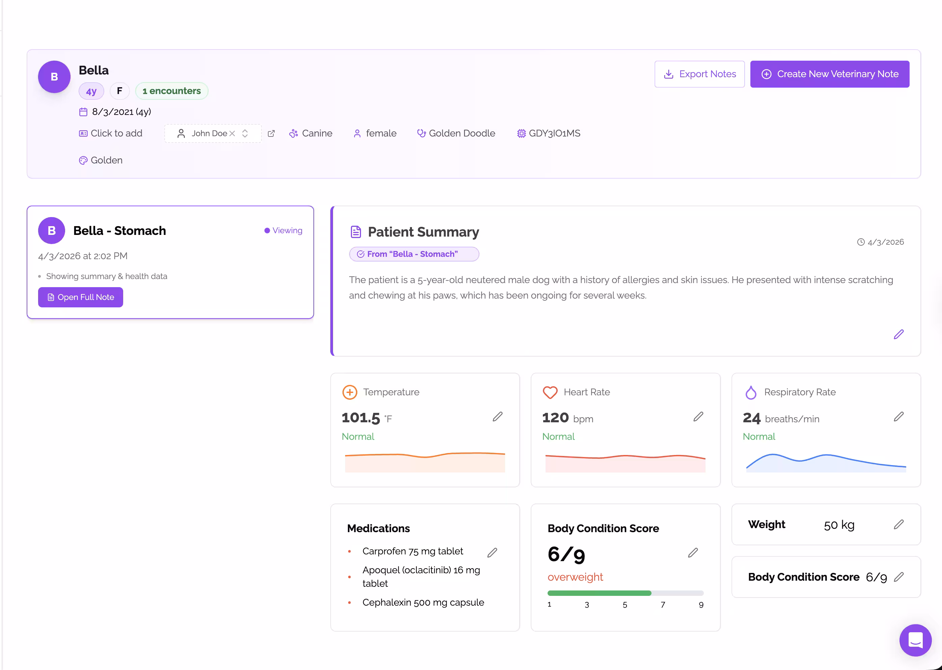The image size is (942, 670).
Task: Open the owner selector dropdown chevrons
Action: click(245, 133)
